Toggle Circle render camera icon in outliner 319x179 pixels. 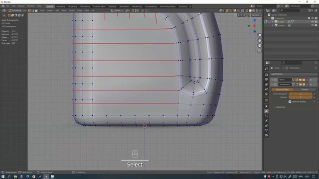[316, 22]
